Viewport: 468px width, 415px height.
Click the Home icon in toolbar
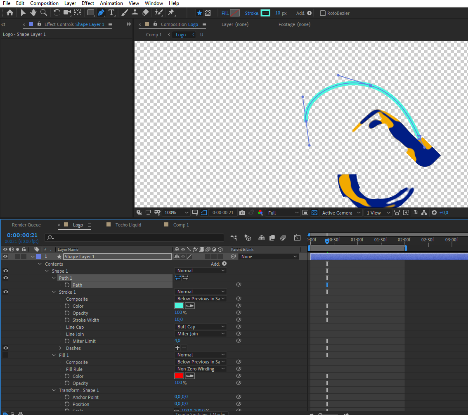[x=10, y=13]
